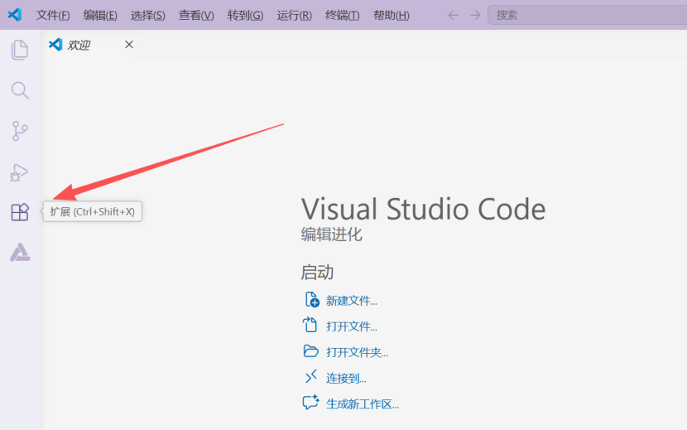Go forward with the right arrow
Image resolution: width=687 pixels, height=430 pixels.
[475, 16]
